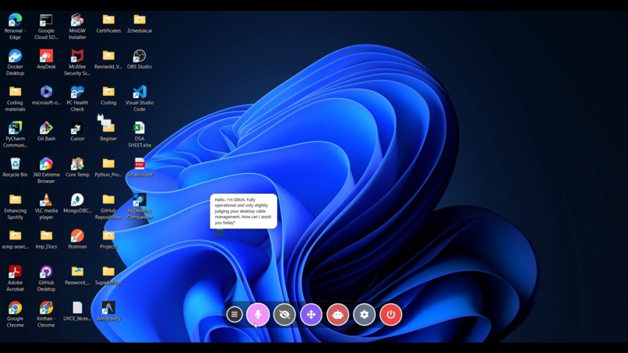Toggle the pink microphone button
The image size is (628, 353).
tap(258, 315)
